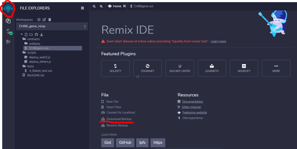This screenshot has height=149, width=297.
Task: Open README.txt file
Action: (x=33, y=75)
